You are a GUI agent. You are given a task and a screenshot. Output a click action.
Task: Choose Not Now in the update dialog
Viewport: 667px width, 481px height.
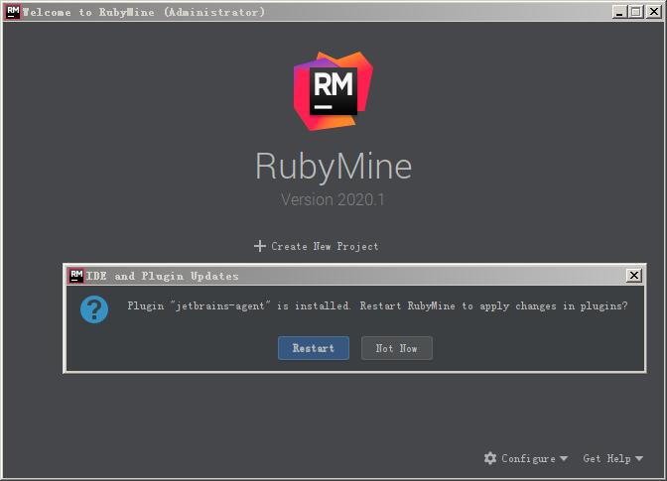[396, 348]
